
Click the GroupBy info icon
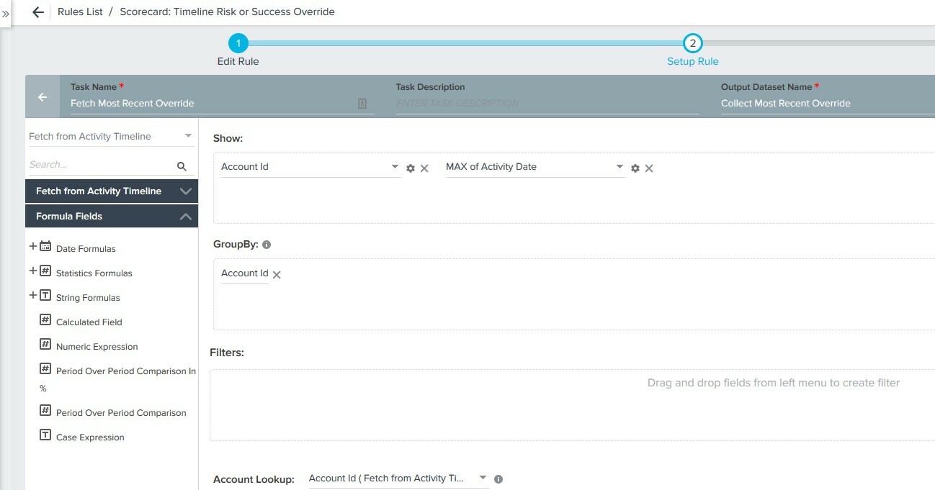267,245
